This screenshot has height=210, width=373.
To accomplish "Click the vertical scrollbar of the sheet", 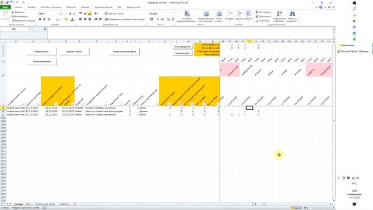I will tap(334, 121).
